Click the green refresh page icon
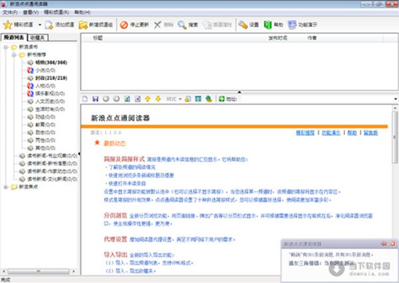 pyautogui.click(x=127, y=99)
